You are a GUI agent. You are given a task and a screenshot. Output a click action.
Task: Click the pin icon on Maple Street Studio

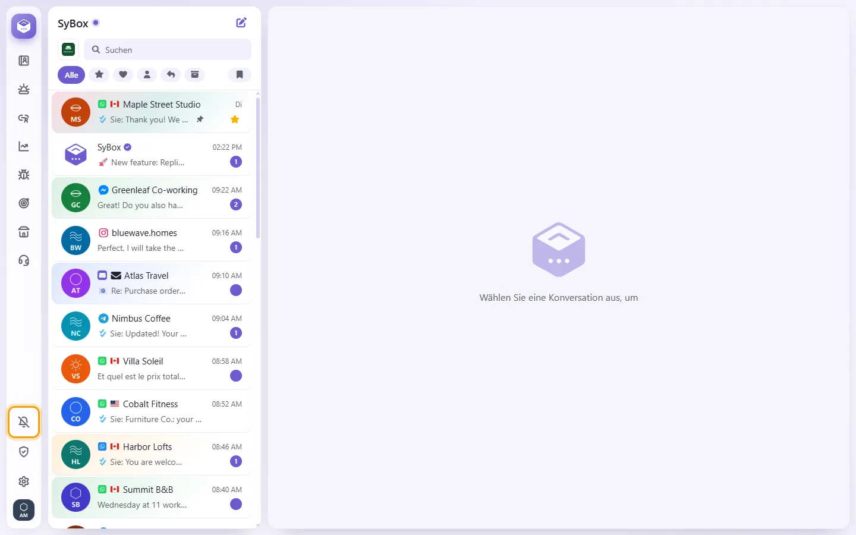tap(200, 119)
